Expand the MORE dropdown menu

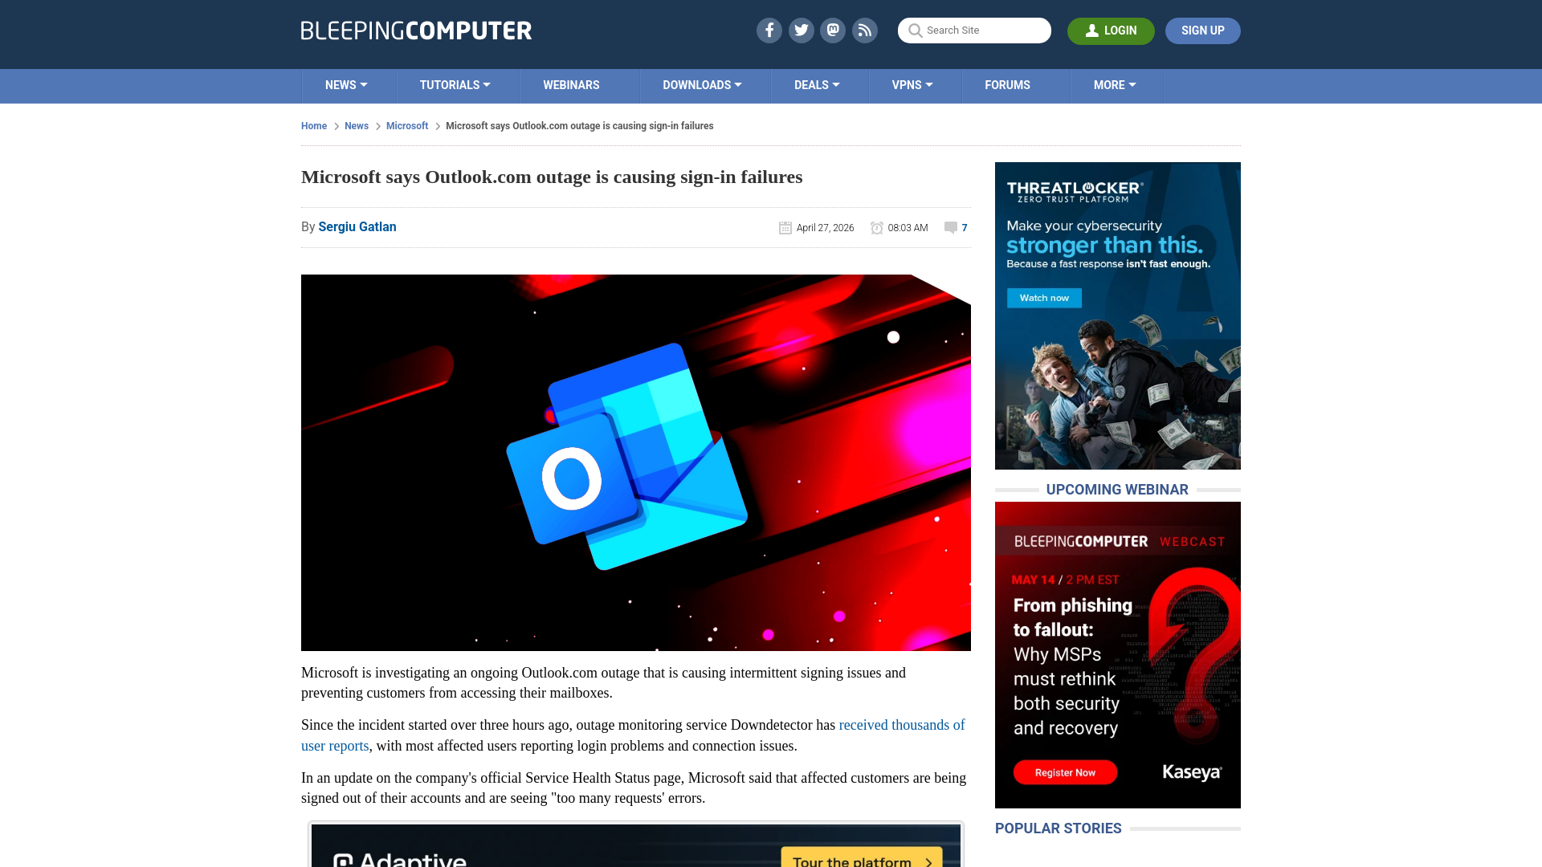[1115, 85]
